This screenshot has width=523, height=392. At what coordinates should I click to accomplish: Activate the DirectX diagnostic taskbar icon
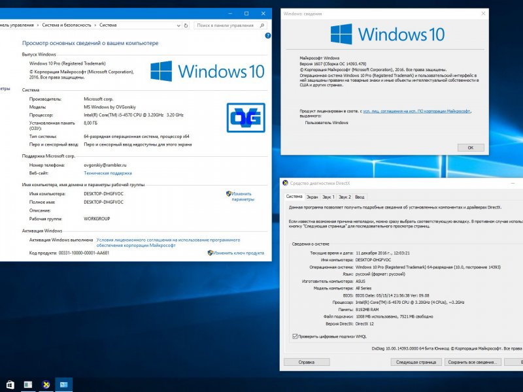point(46,385)
